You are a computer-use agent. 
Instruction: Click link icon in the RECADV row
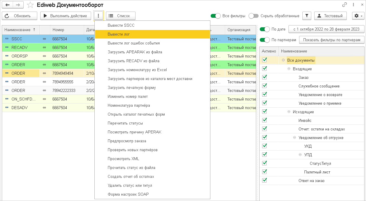(44, 47)
